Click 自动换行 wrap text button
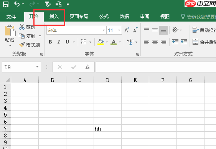 [204, 30]
